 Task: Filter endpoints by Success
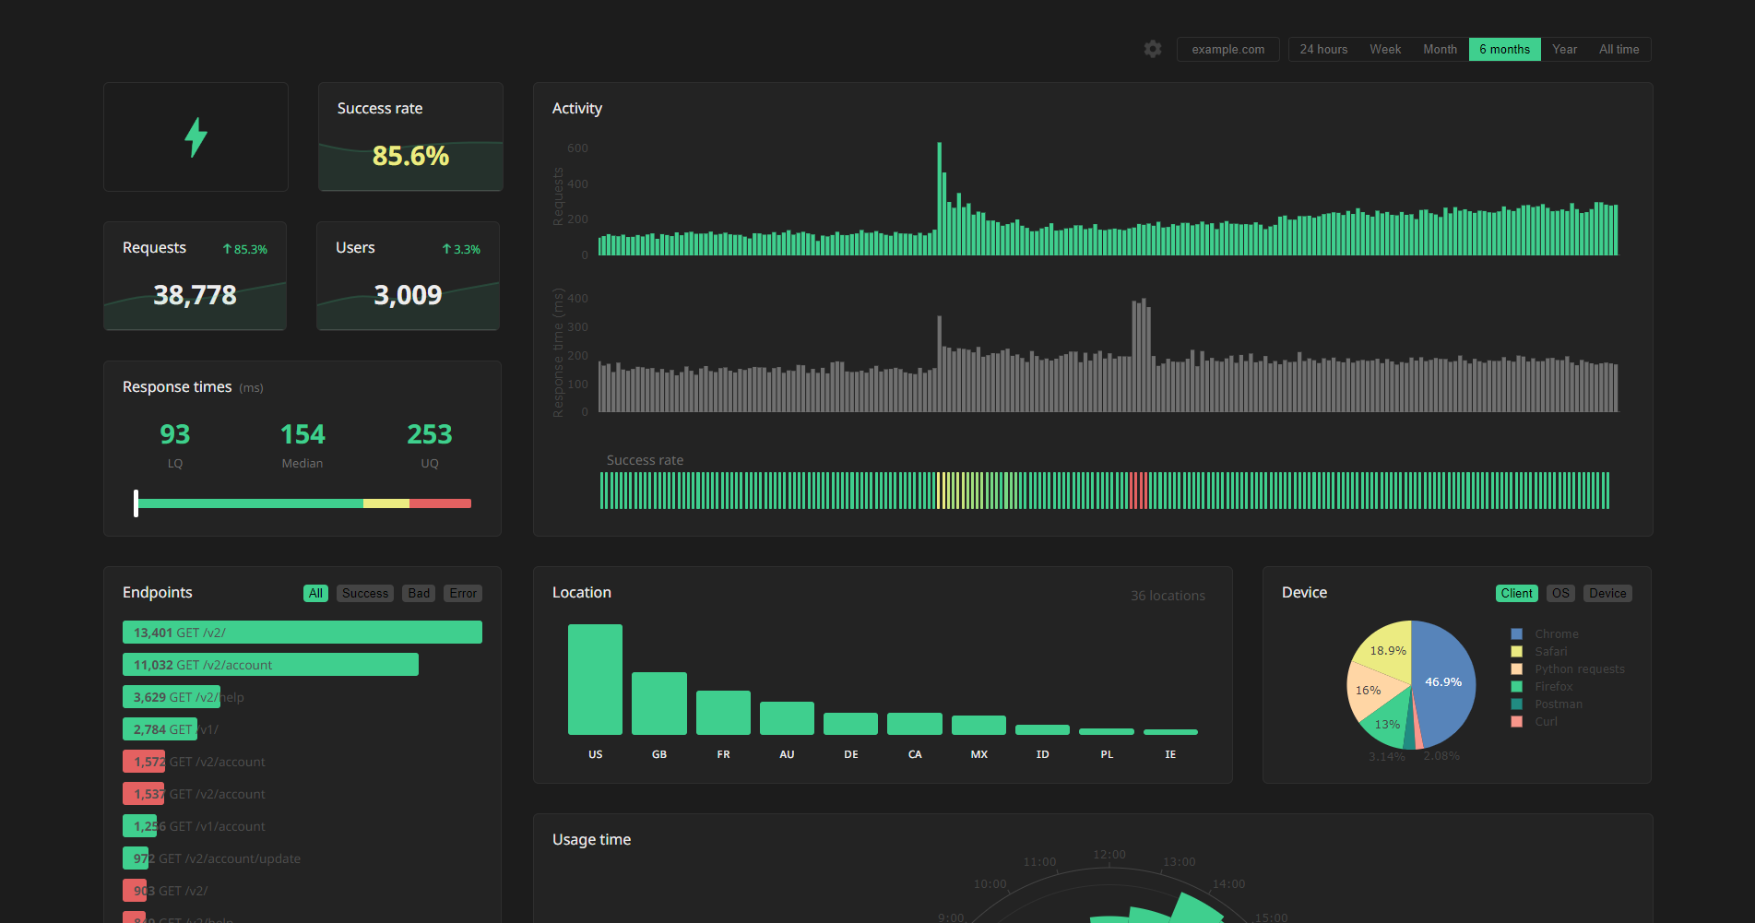[365, 594]
